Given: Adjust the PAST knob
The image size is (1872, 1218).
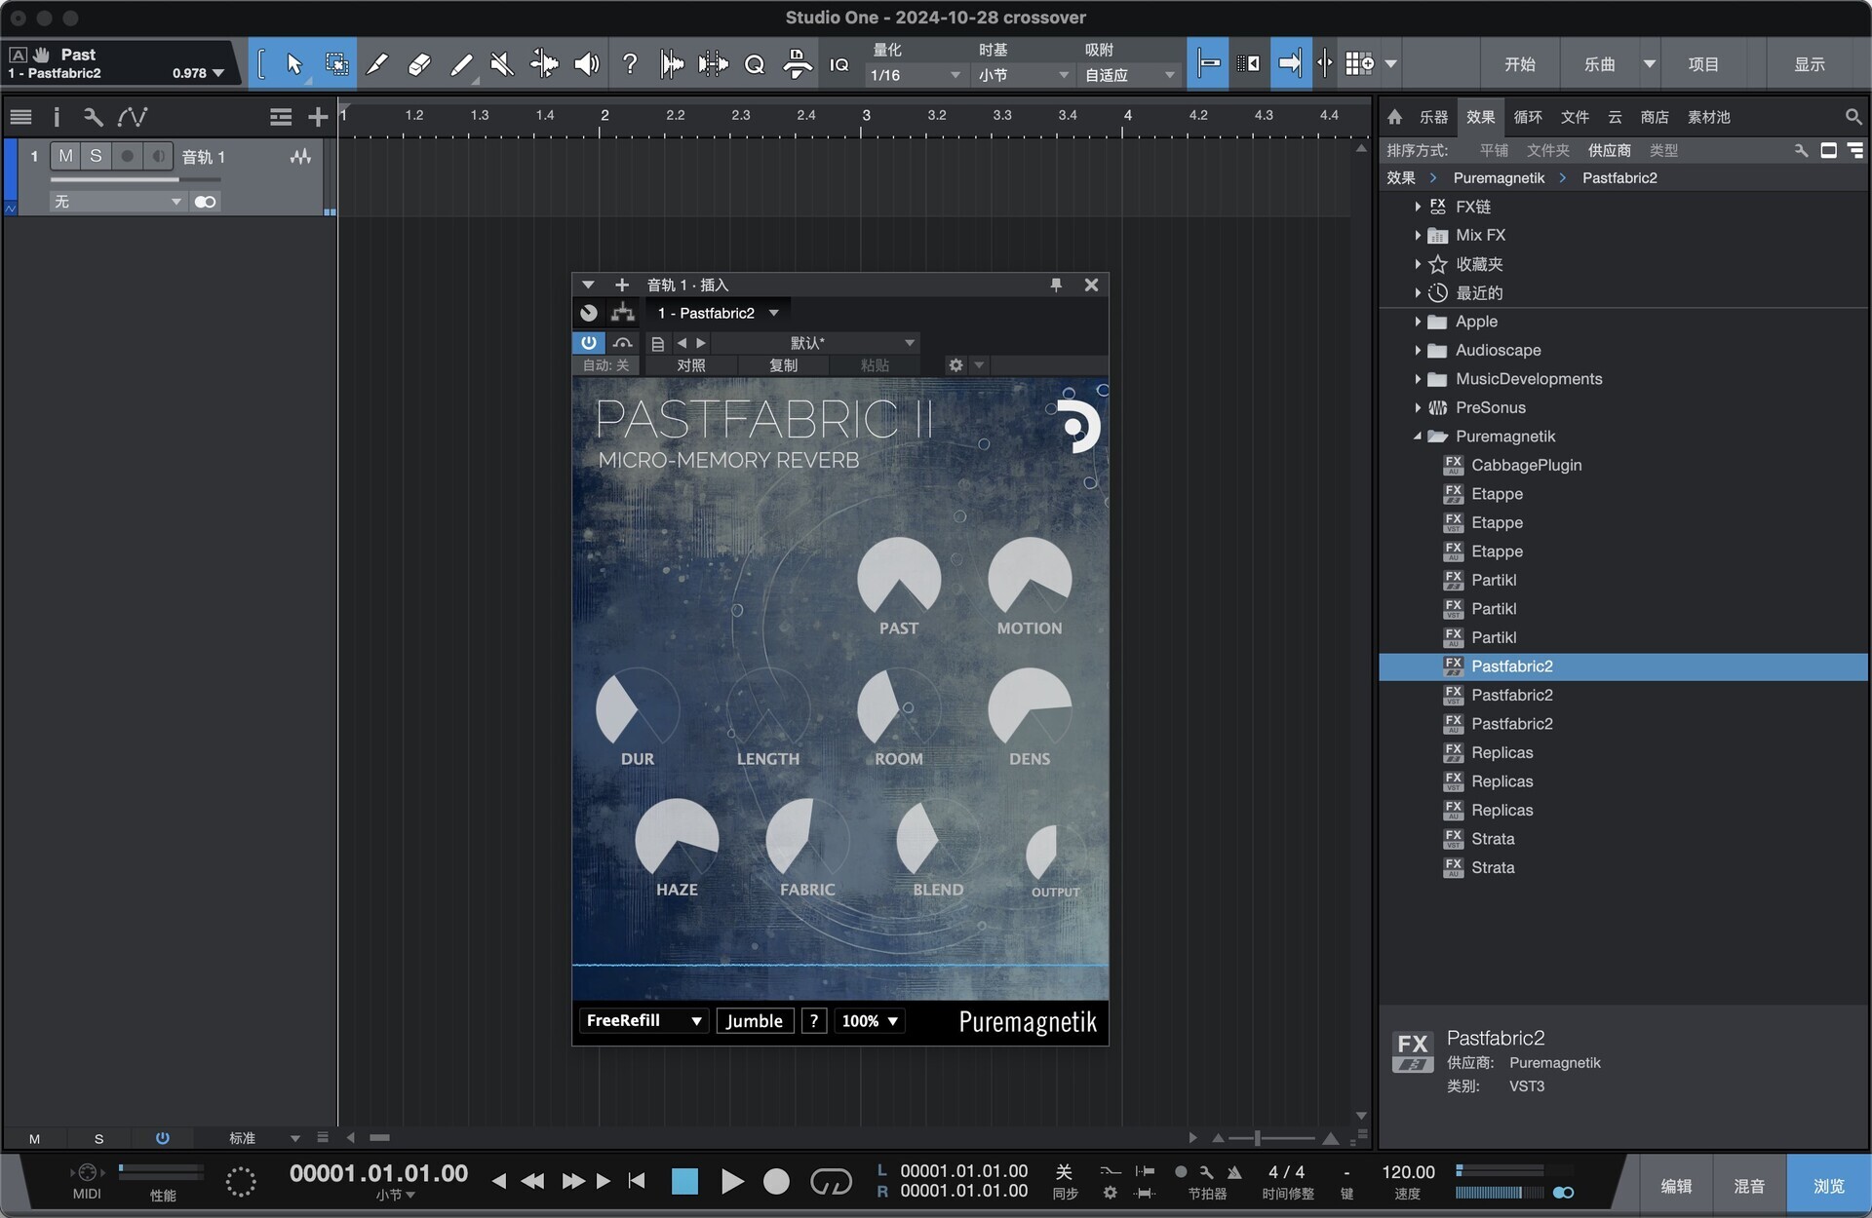Looking at the screenshot, I should click(x=899, y=579).
